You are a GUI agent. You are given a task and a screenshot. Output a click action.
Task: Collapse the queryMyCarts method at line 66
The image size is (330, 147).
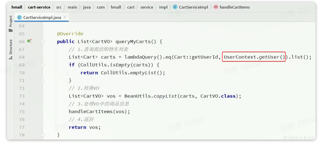click(x=43, y=42)
